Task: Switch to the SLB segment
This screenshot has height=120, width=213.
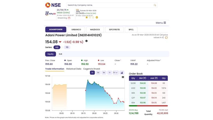Action: click(x=60, y=54)
